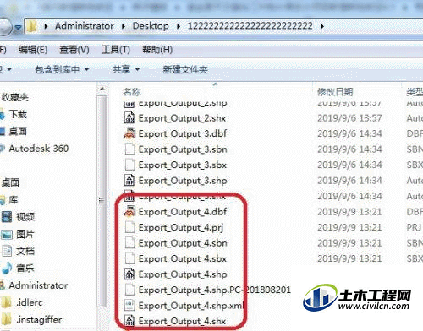Open the recent pages dropdown beside back button
This screenshot has height=331, width=423.
[x=19, y=27]
